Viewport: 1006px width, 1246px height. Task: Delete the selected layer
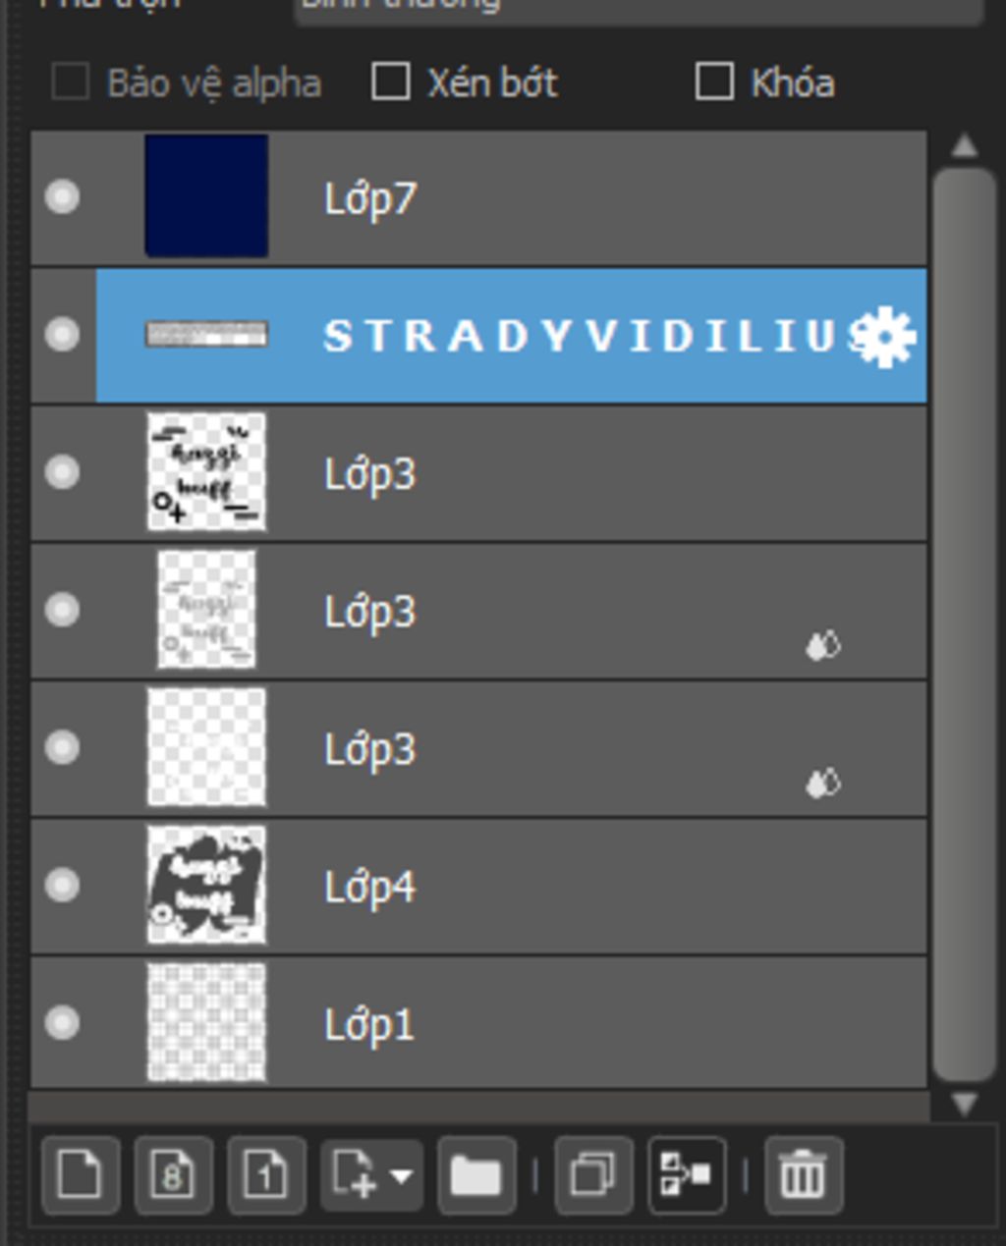pyautogui.click(x=803, y=1175)
